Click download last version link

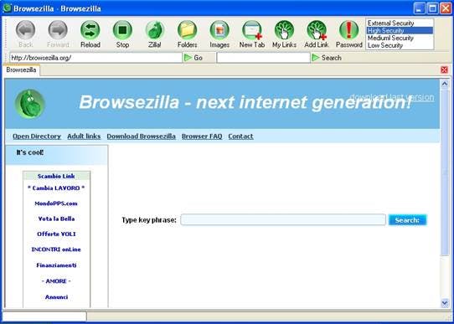pyautogui.click(x=392, y=97)
